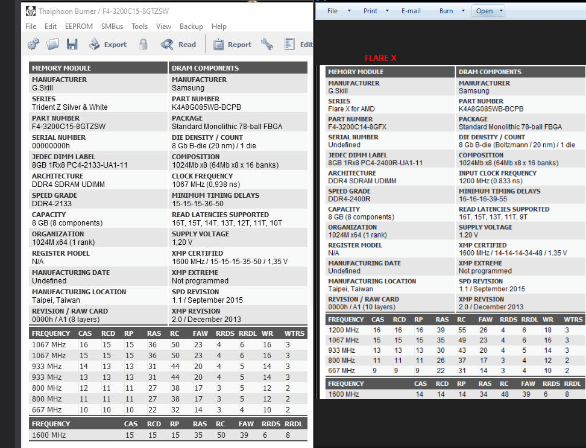Expand the Open dropdown arrow
The height and width of the screenshot is (448, 586).
pos(501,11)
